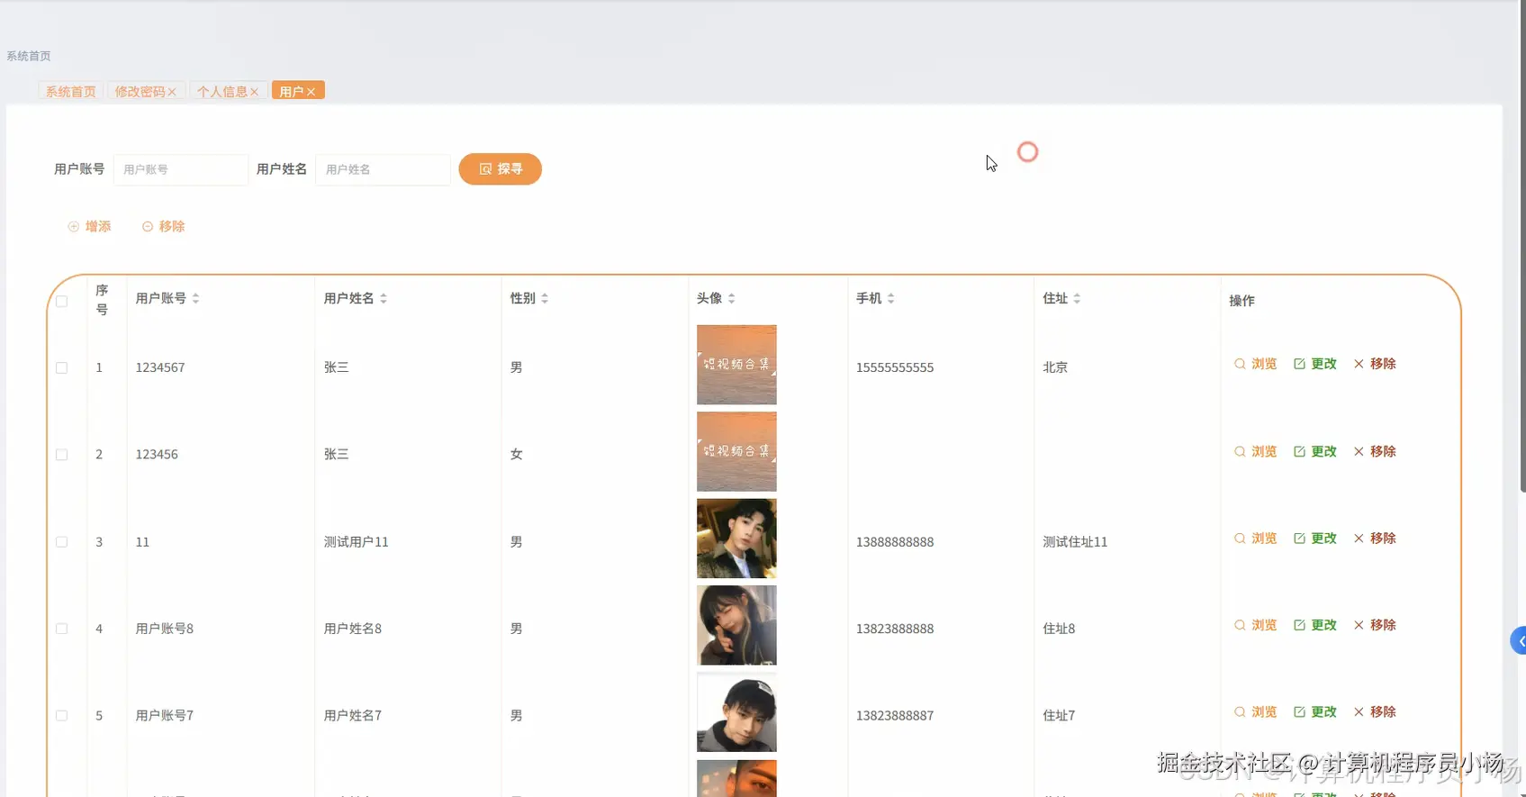The width and height of the screenshot is (1526, 797).
Task: Close the 用户 tab via its X
Action: coord(311,92)
